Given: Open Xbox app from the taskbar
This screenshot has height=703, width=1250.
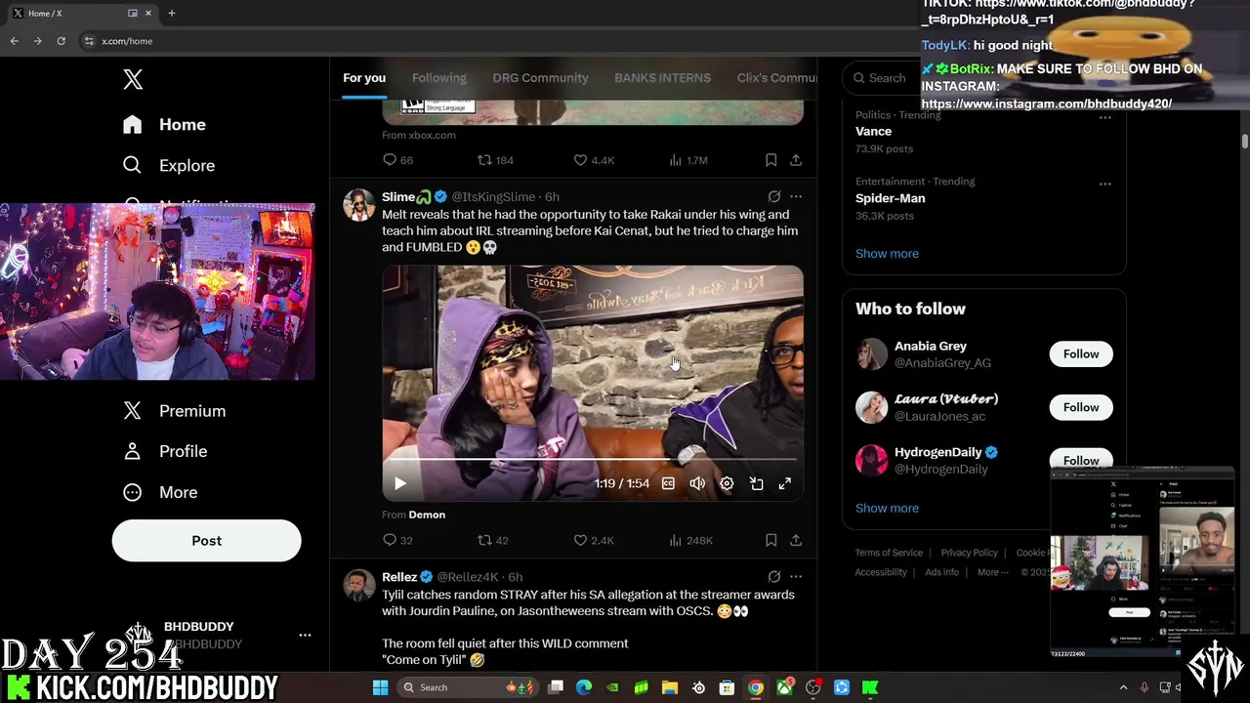Looking at the screenshot, I should (784, 687).
